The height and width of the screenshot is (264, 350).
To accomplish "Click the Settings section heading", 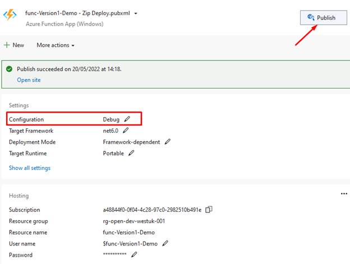I will coord(19,105).
